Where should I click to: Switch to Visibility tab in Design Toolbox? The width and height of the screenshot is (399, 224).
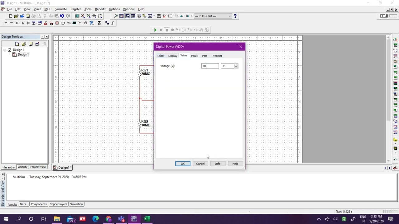tap(22, 167)
